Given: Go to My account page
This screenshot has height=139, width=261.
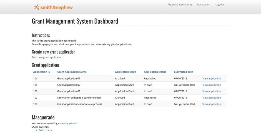Looking at the screenshot, I should (x=204, y=4).
